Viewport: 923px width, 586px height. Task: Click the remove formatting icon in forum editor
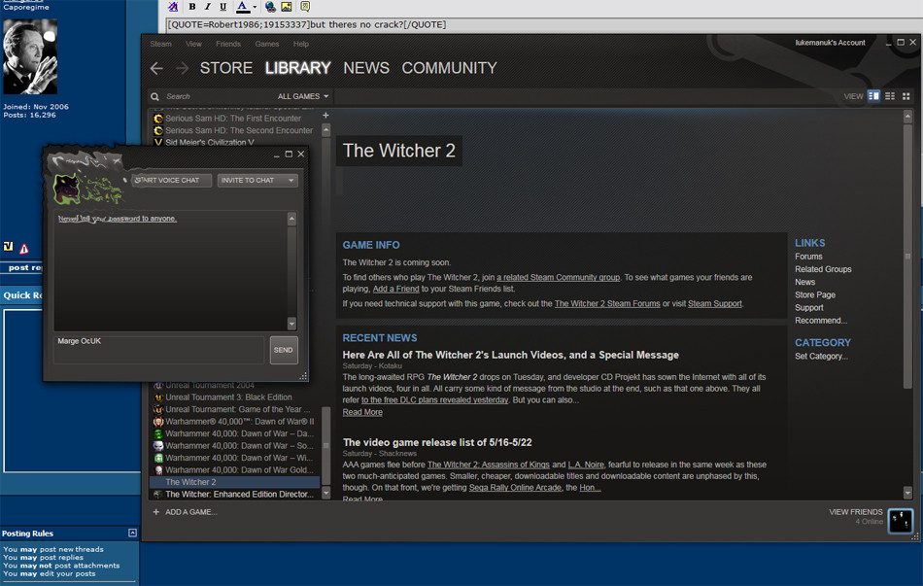click(x=173, y=7)
